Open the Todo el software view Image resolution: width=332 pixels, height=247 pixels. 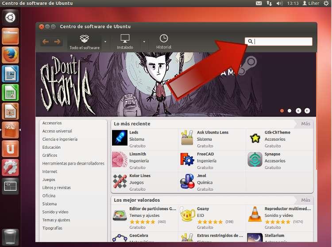click(84, 42)
